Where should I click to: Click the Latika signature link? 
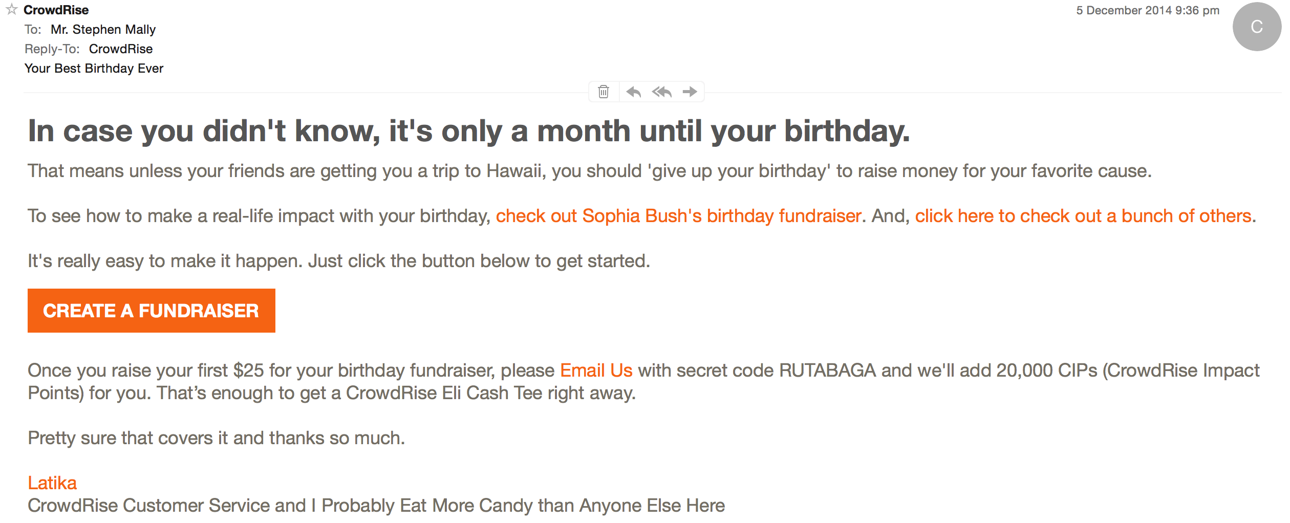[52, 483]
